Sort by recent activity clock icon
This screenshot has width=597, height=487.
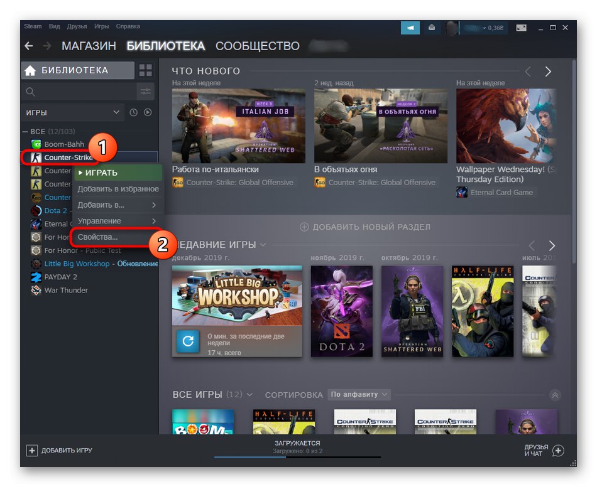[133, 112]
